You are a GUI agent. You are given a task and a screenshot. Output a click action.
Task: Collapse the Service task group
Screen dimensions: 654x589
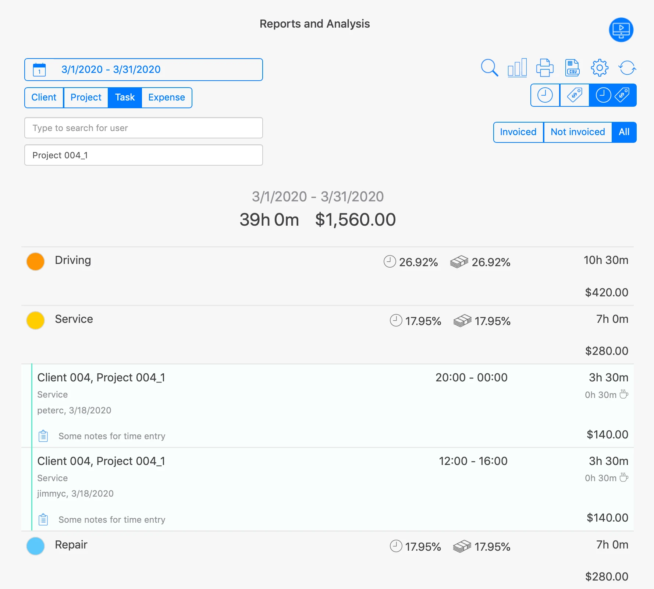74,319
